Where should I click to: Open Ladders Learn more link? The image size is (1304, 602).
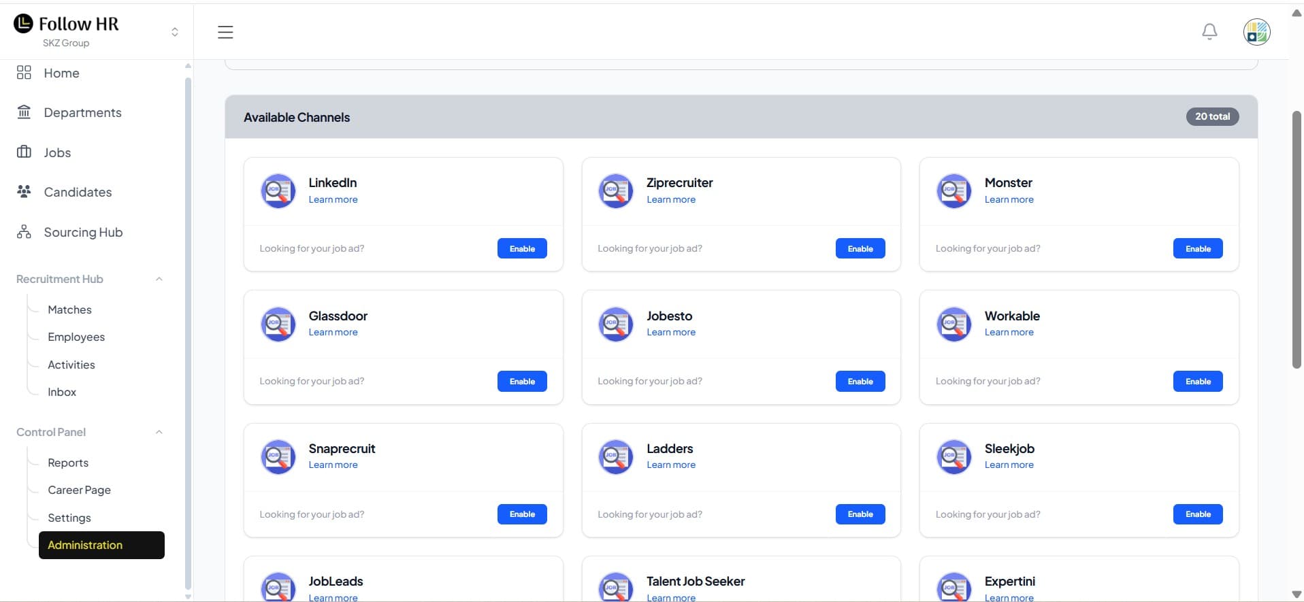pyautogui.click(x=671, y=465)
